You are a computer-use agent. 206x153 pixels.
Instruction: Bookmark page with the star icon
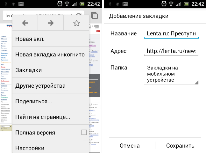coord(76,23)
